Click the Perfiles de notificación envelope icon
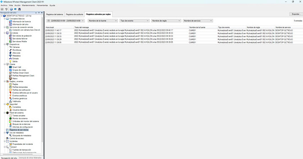This screenshot has height=159, width=303. [11, 90]
